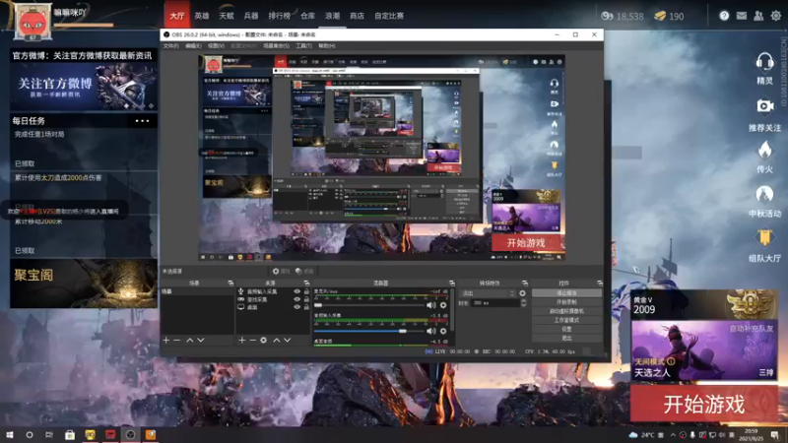Mute the 音频输入采集 mixer channel
The width and height of the screenshot is (788, 443).
[430, 331]
